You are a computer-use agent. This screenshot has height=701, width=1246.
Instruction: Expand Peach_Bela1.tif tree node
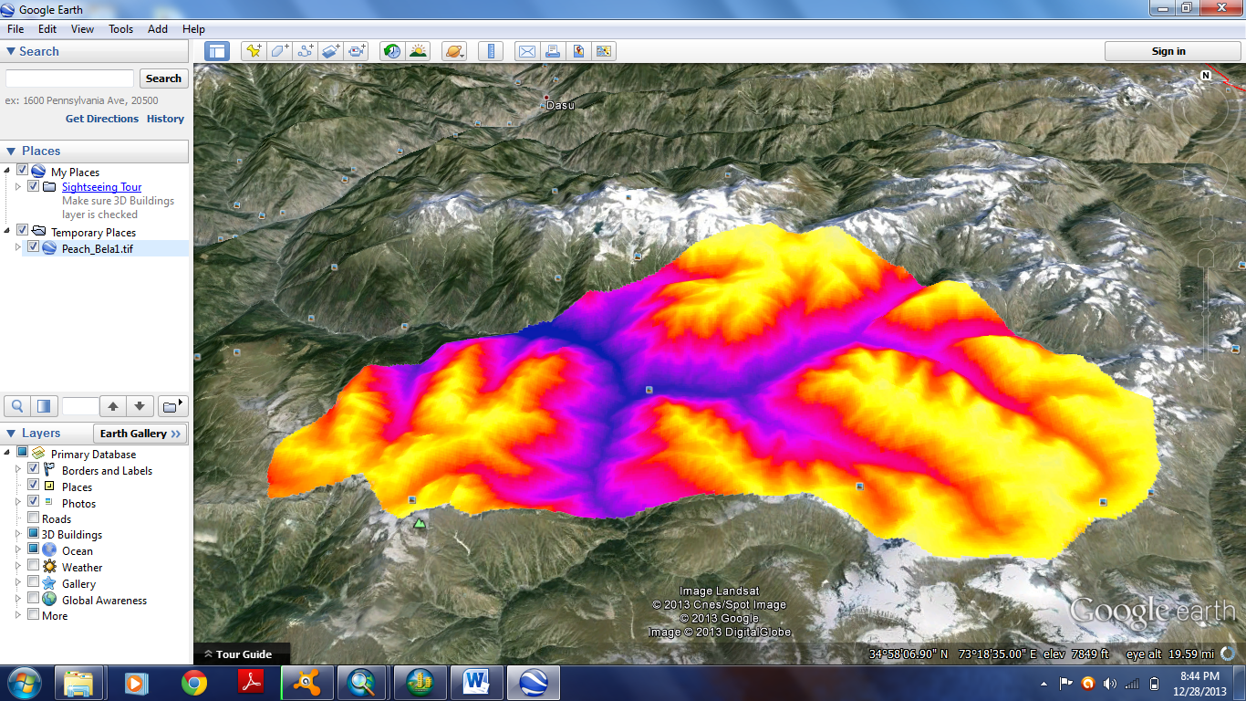tap(17, 247)
